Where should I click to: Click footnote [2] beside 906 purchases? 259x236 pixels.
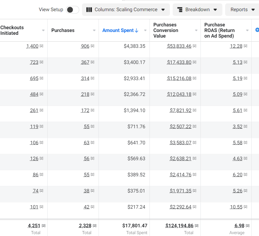pyautogui.click(x=93, y=46)
